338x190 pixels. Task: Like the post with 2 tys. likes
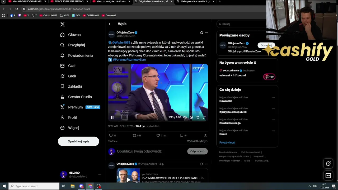pos(161,135)
